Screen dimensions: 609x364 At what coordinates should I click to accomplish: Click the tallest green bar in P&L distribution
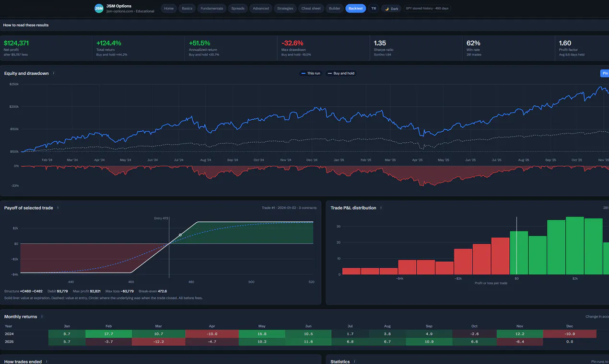[x=575, y=246]
